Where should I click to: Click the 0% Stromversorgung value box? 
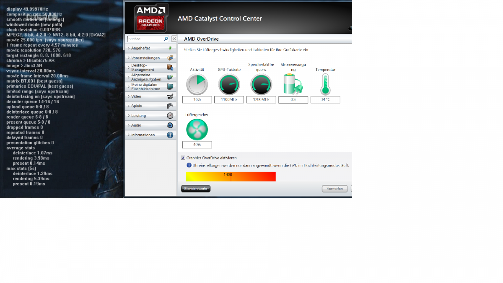point(293,100)
